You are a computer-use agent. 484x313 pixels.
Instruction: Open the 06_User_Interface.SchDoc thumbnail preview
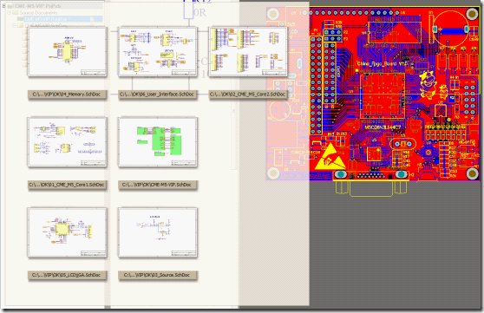tap(158, 51)
